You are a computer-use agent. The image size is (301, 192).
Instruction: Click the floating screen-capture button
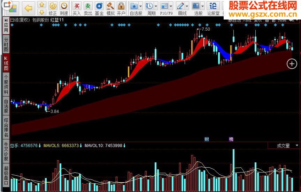(7, 5)
